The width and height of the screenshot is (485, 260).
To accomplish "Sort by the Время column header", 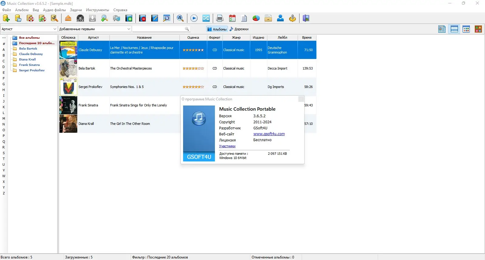I will point(307,38).
